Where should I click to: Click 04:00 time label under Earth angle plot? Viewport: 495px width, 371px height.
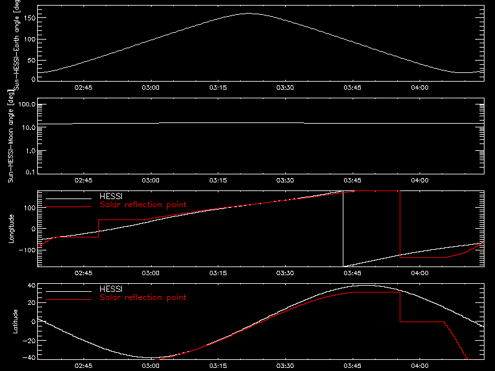click(x=420, y=88)
